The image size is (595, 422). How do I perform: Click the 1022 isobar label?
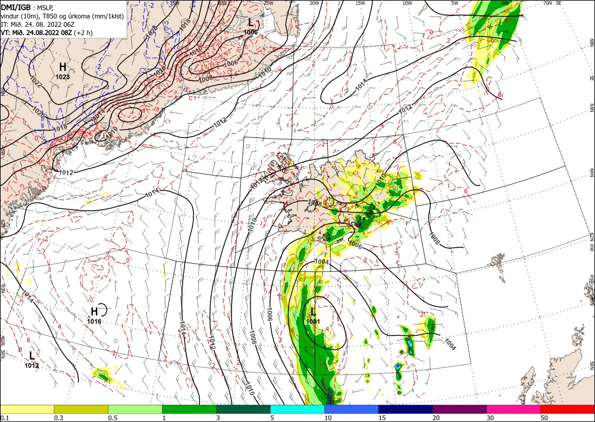pos(37,83)
